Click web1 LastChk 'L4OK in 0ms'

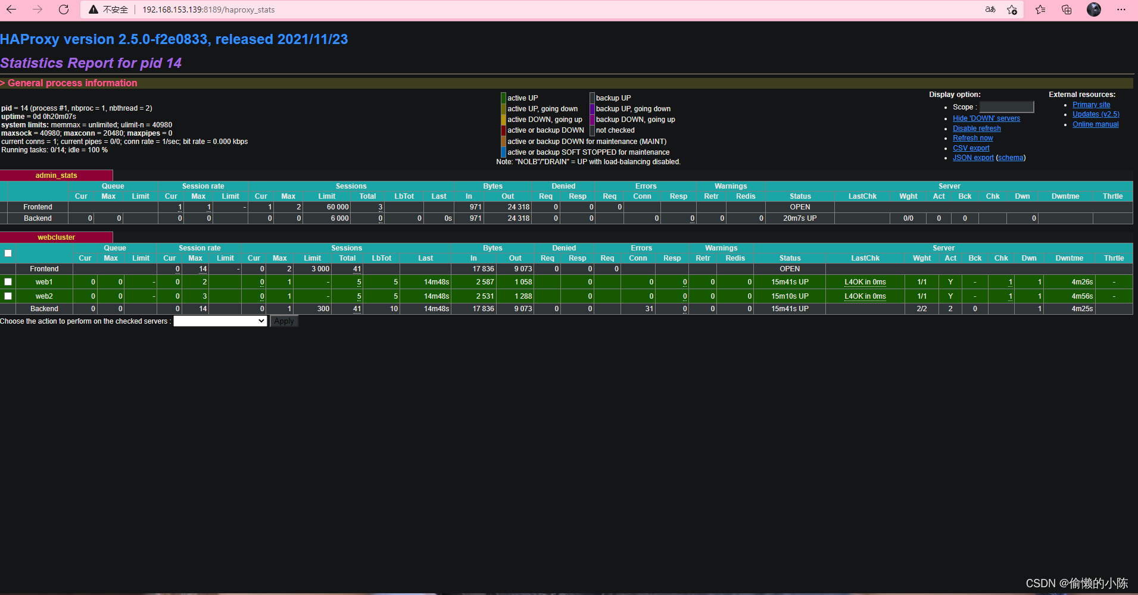coord(865,282)
